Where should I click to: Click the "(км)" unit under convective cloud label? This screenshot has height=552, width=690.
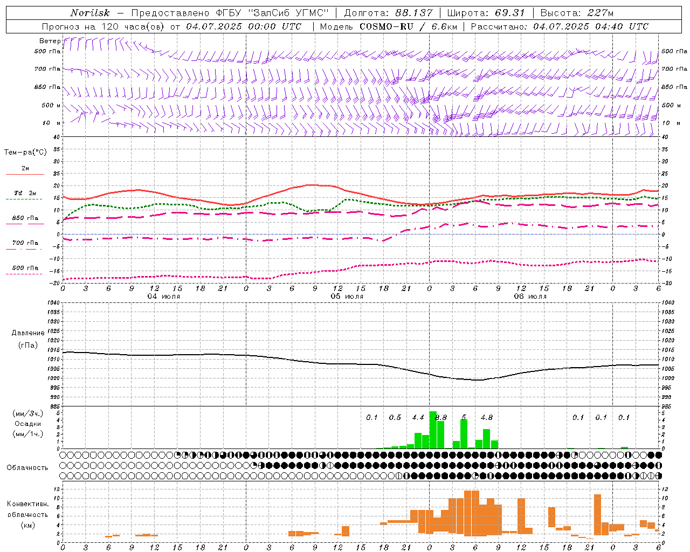[28, 525]
